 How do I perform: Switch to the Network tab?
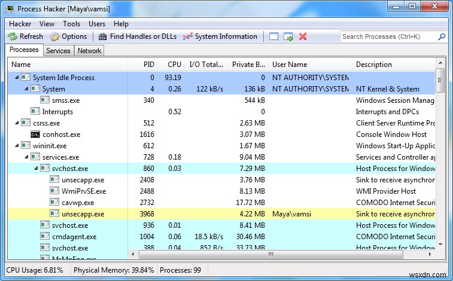pyautogui.click(x=89, y=51)
